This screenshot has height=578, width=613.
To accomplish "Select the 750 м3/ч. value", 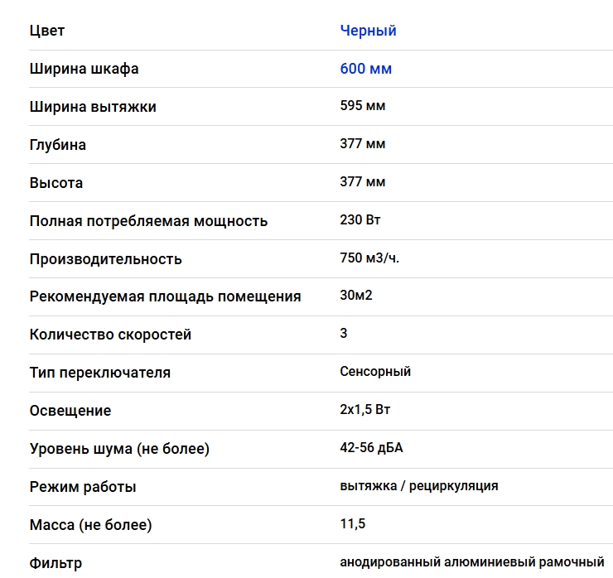I will point(369,258).
